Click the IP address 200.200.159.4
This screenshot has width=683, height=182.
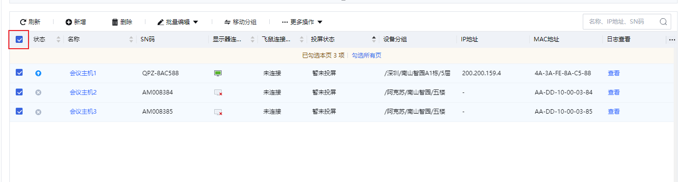481,73
